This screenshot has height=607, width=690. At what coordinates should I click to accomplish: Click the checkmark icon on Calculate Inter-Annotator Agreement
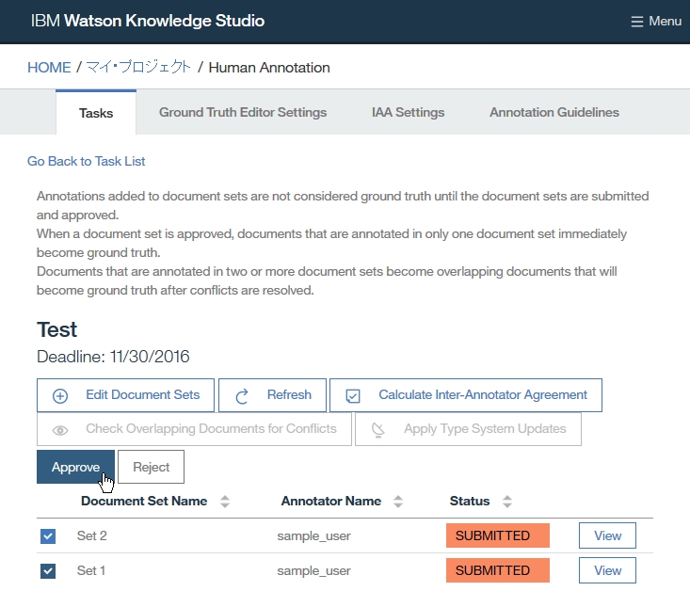point(353,396)
